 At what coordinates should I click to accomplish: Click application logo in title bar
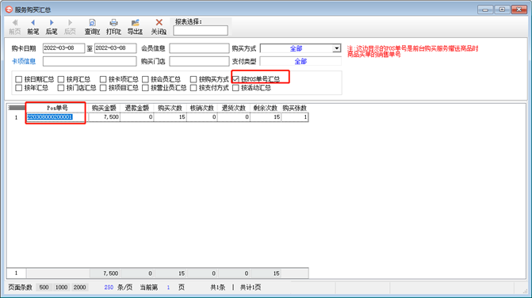point(9,10)
